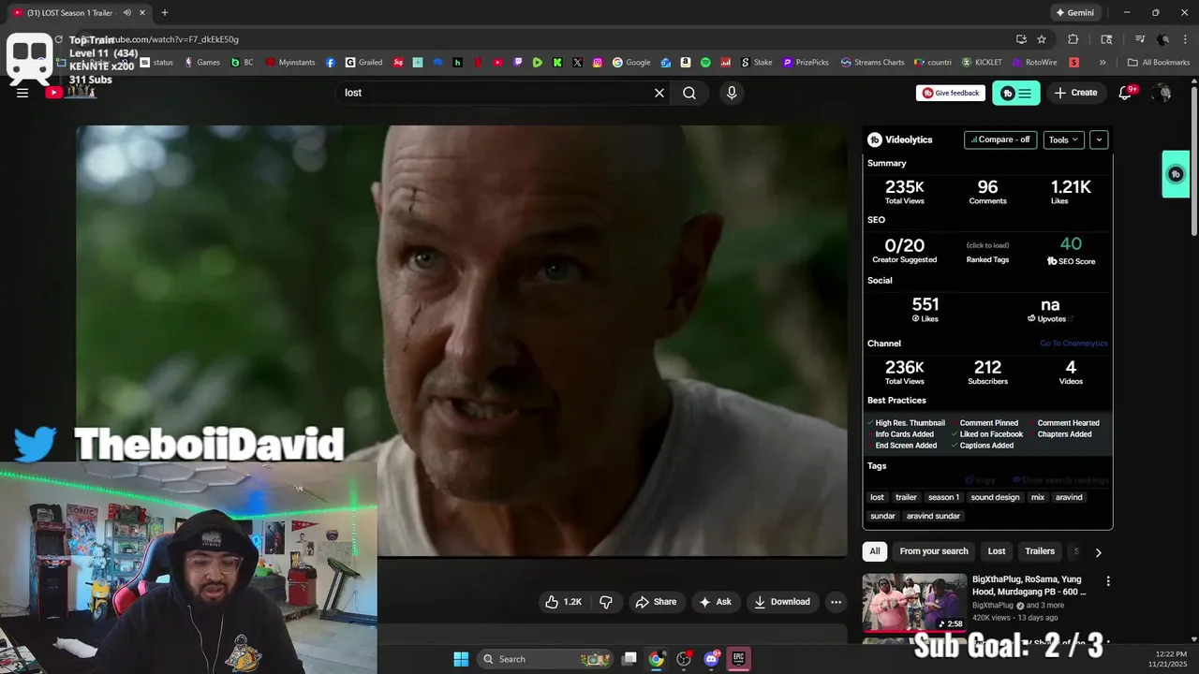Dislike the video with thumbs-down icon
1199x674 pixels.
pyautogui.click(x=606, y=602)
